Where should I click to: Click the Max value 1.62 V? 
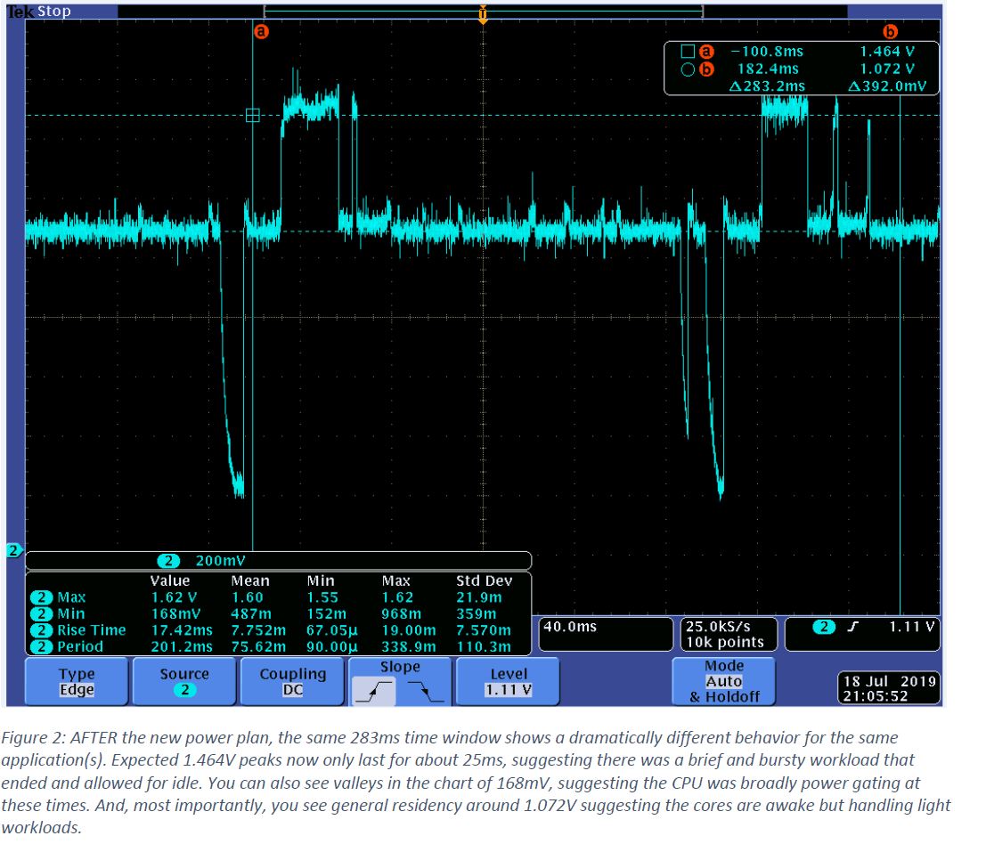(x=175, y=597)
